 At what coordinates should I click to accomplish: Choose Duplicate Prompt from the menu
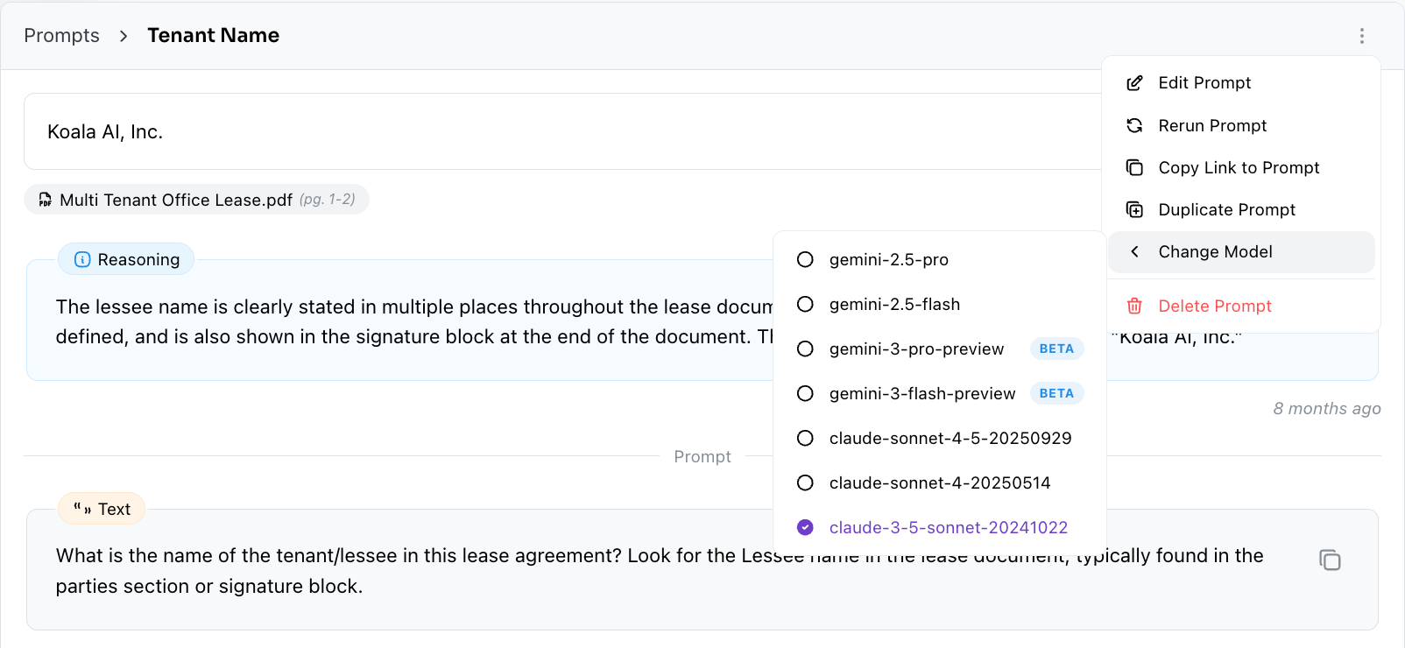(x=1226, y=209)
